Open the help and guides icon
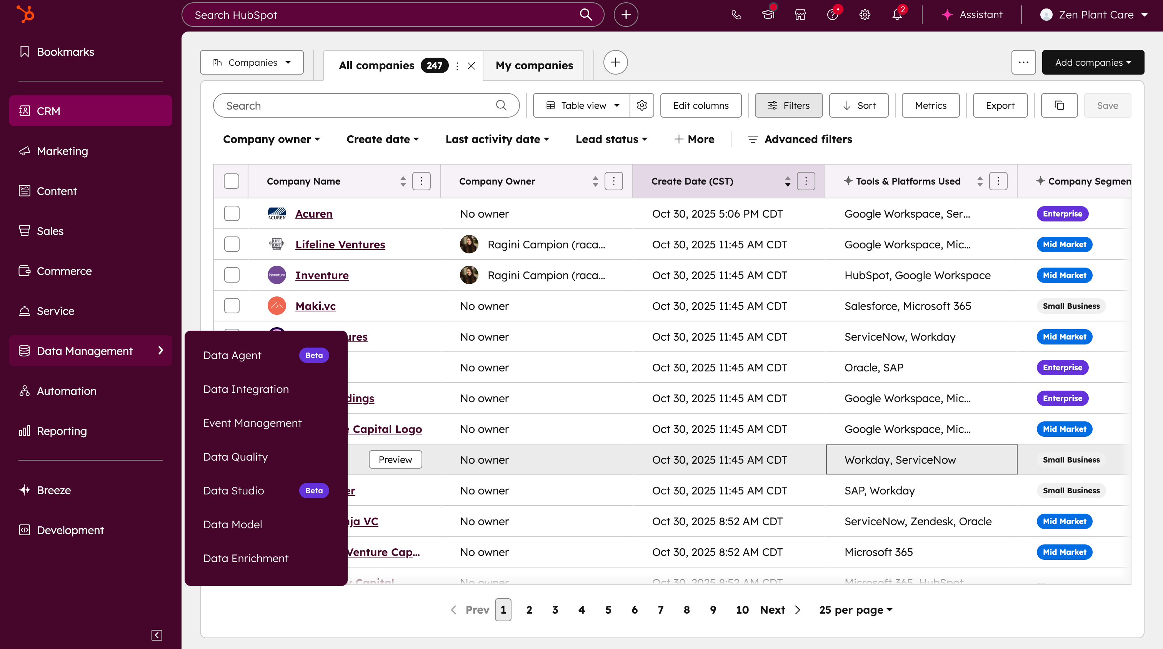 click(x=832, y=15)
